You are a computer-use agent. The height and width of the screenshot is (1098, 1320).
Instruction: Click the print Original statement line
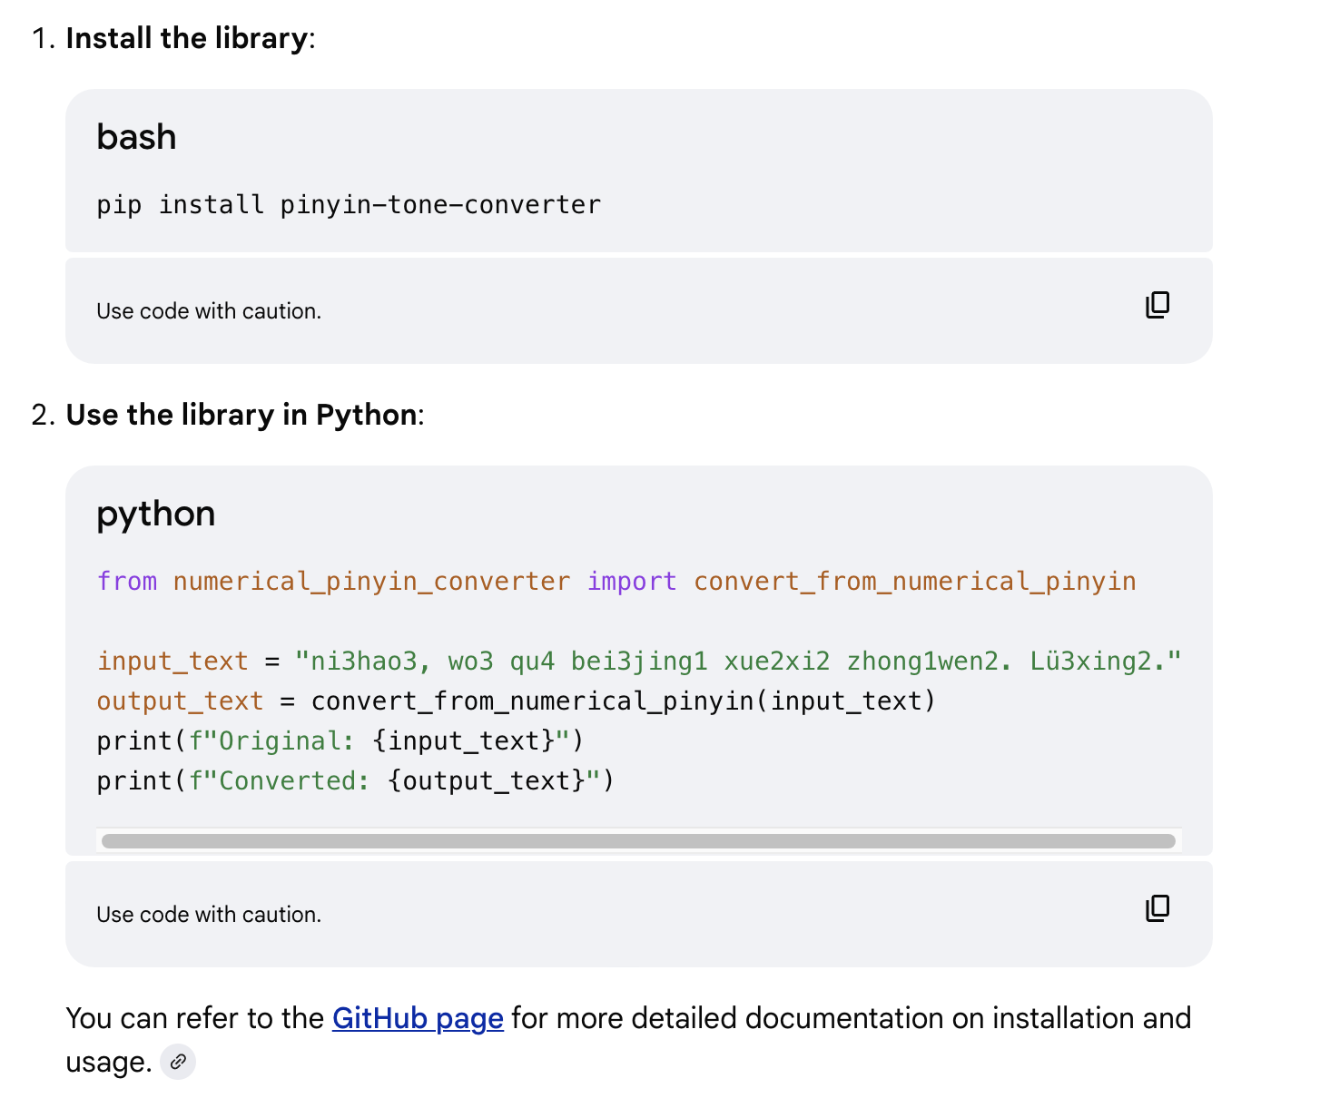pyautogui.click(x=340, y=741)
